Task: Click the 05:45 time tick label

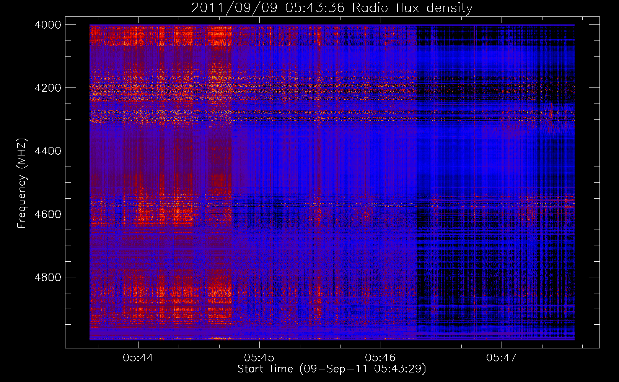Action: (259, 358)
